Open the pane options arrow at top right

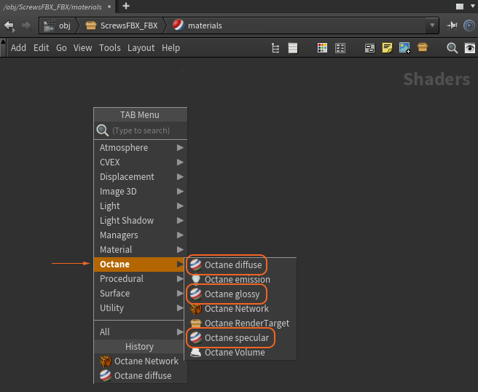[x=472, y=6]
